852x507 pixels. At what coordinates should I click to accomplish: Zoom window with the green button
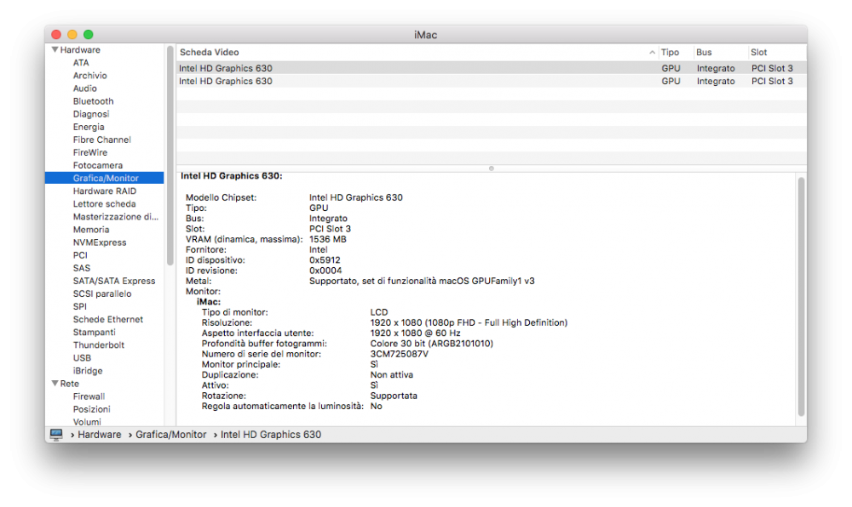88,35
